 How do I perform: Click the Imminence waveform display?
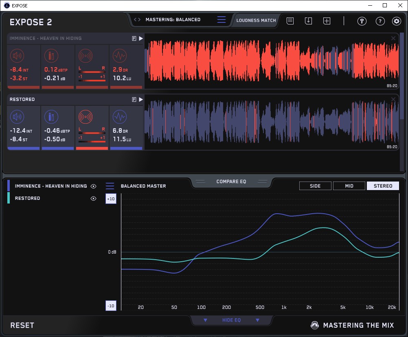(x=272, y=61)
